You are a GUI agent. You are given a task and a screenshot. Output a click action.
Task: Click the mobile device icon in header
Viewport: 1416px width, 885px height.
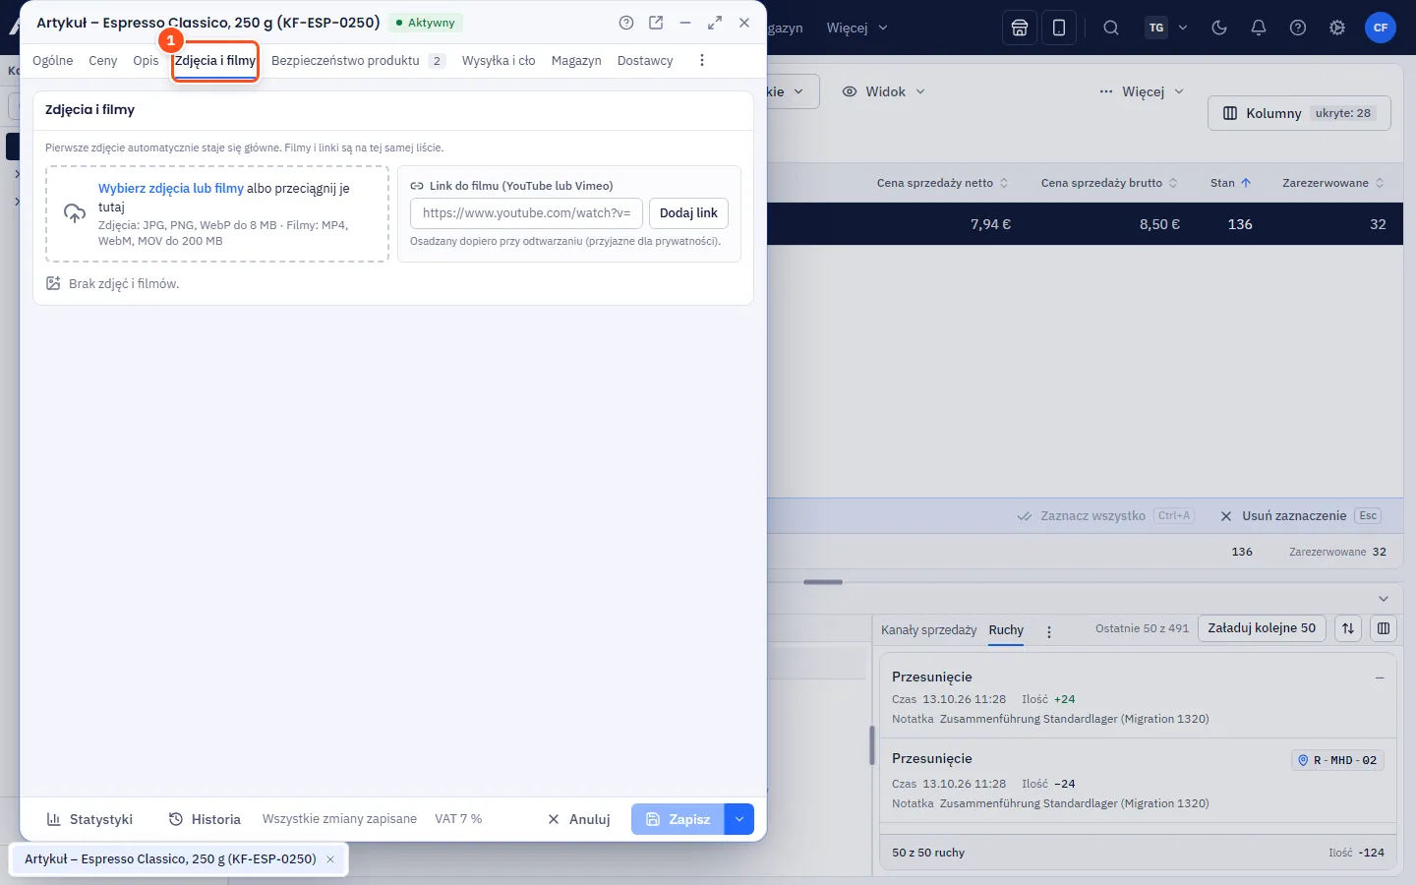tap(1059, 28)
